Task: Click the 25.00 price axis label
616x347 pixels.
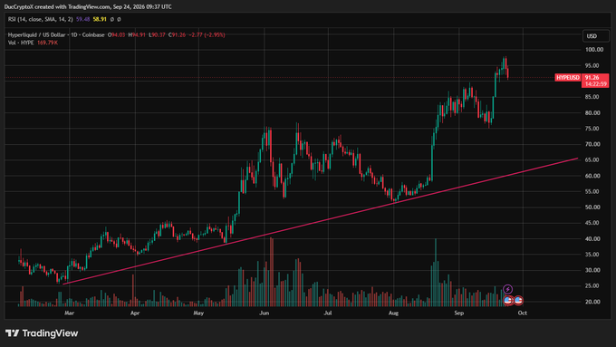Action: 592,285
